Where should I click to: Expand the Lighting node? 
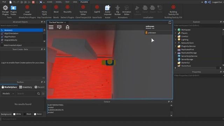coord(175,40)
